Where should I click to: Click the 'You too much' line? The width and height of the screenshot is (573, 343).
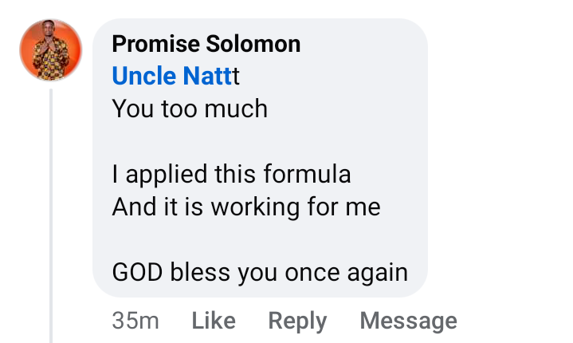coord(190,108)
